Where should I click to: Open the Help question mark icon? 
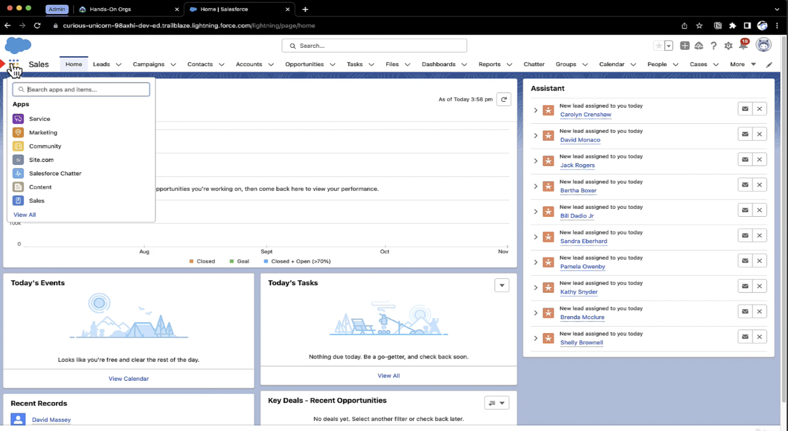tap(714, 46)
